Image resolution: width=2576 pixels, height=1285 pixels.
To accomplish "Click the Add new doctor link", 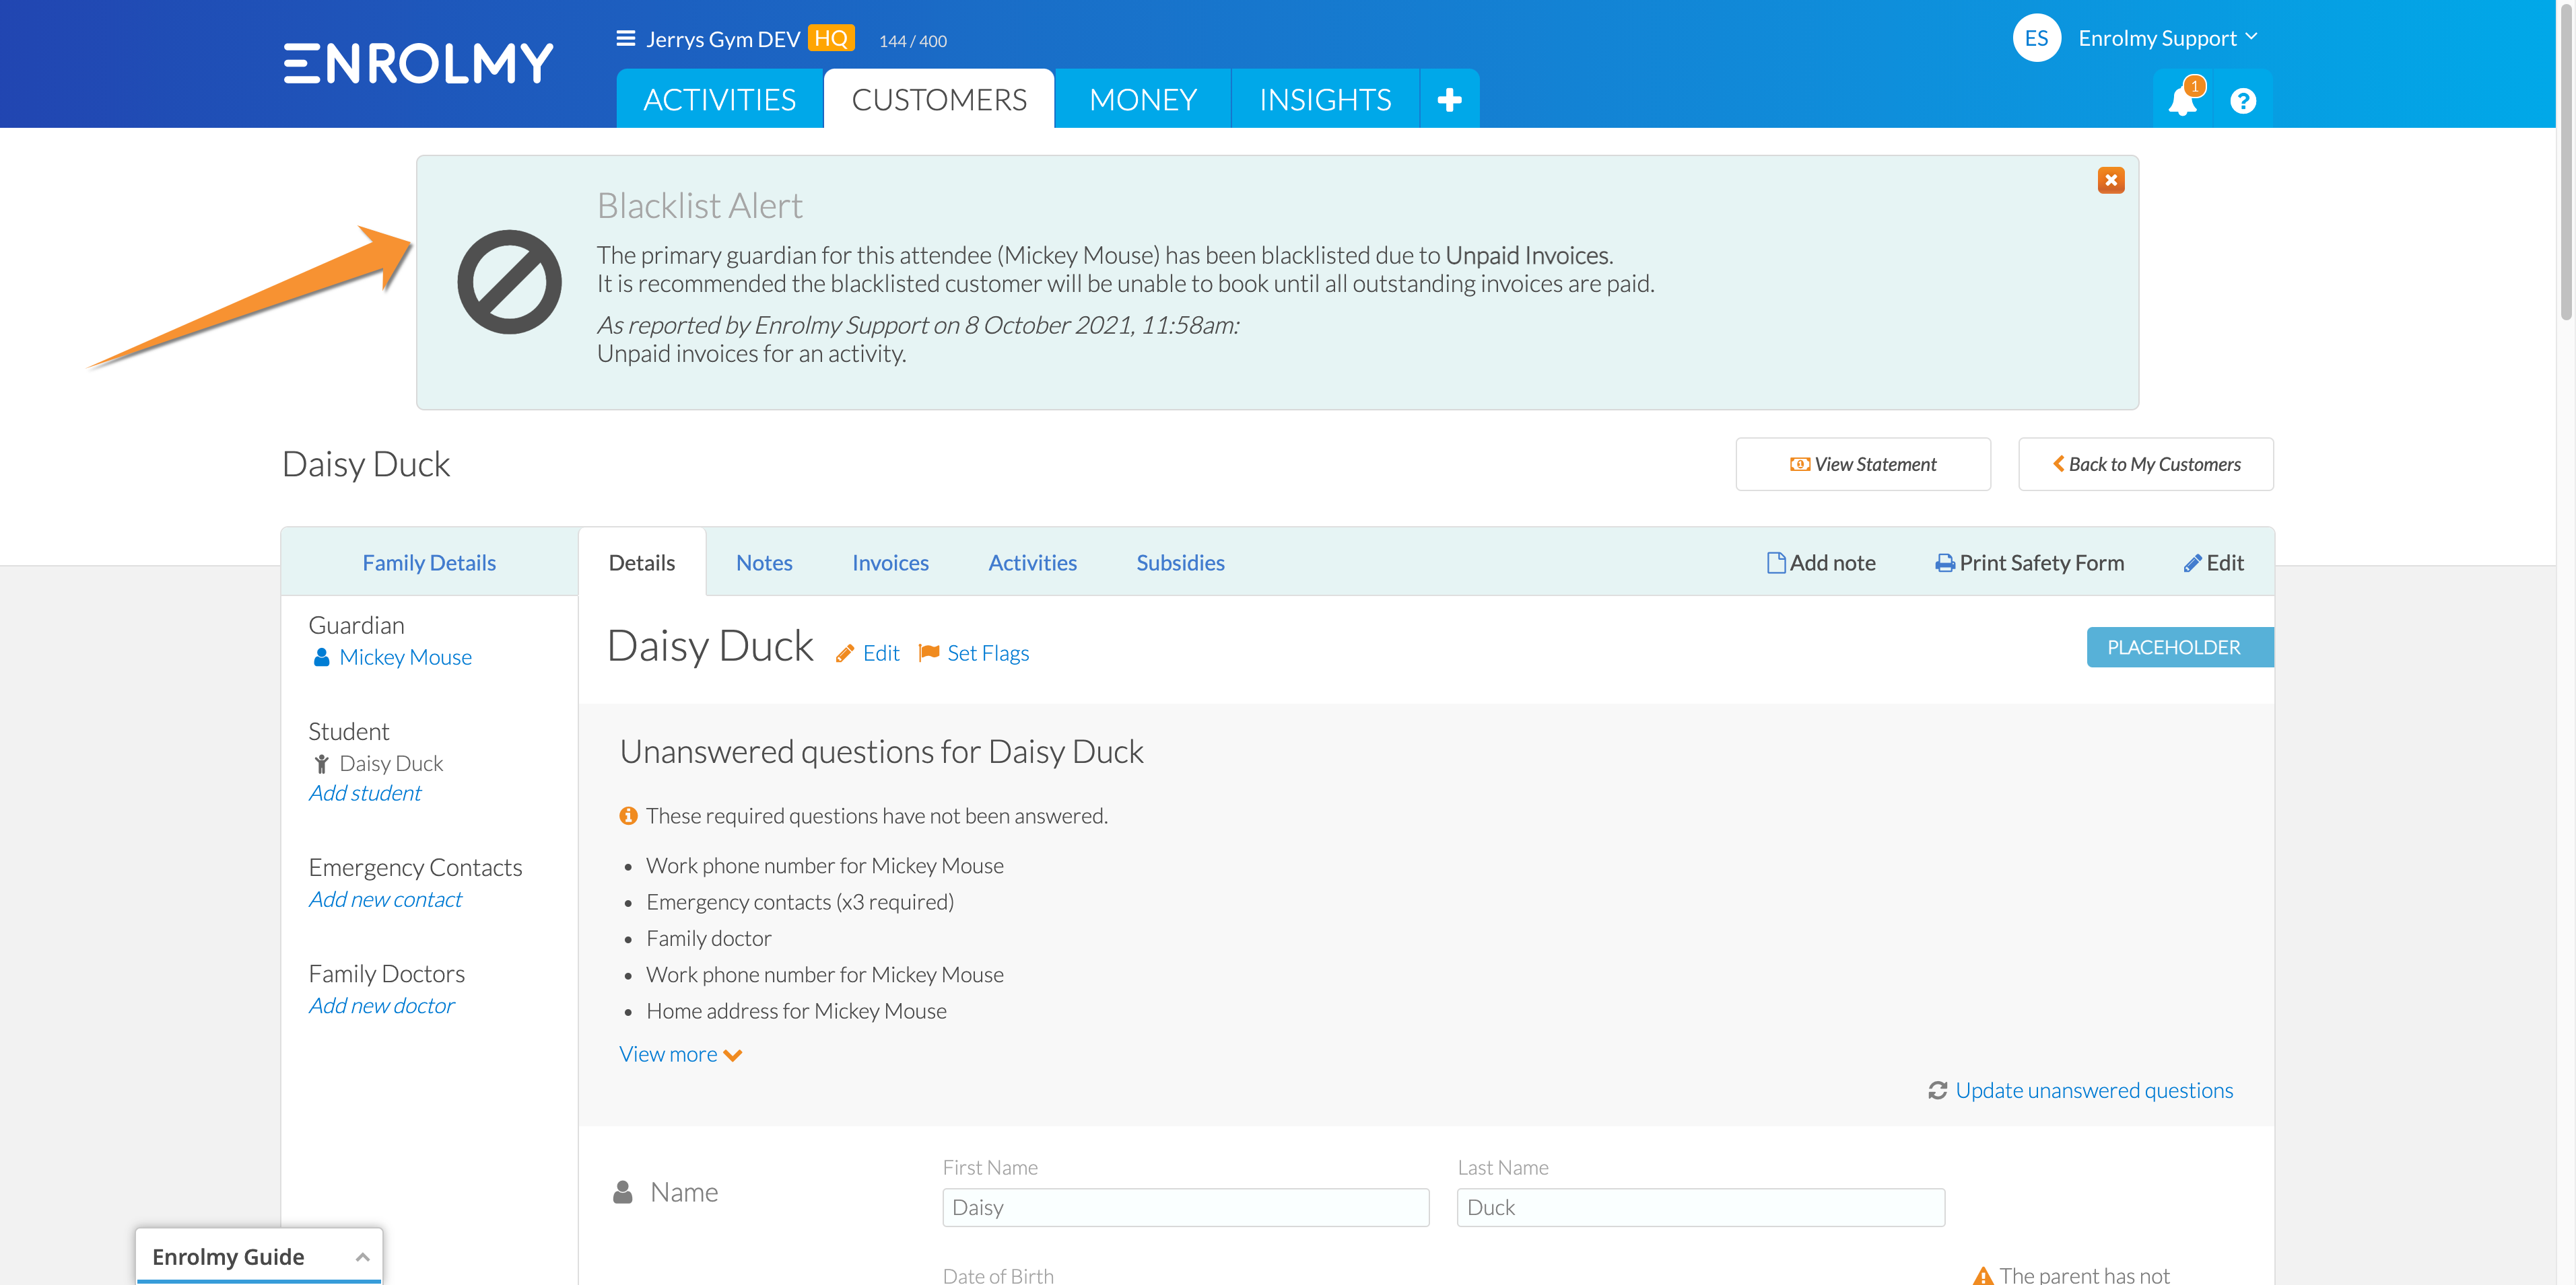I will click(x=381, y=1005).
